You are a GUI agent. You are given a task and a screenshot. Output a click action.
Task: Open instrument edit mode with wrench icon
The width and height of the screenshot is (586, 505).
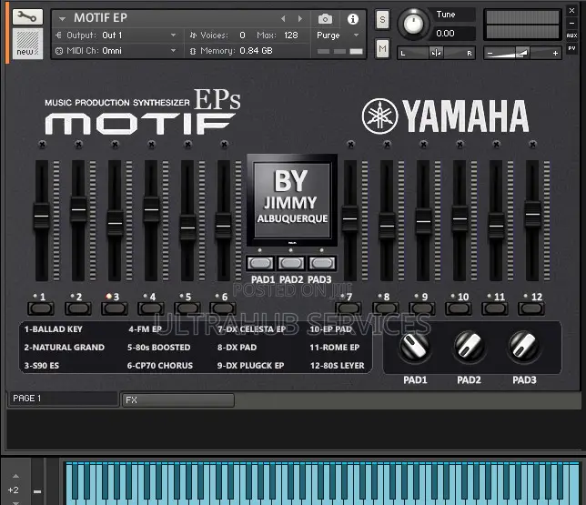tap(27, 16)
